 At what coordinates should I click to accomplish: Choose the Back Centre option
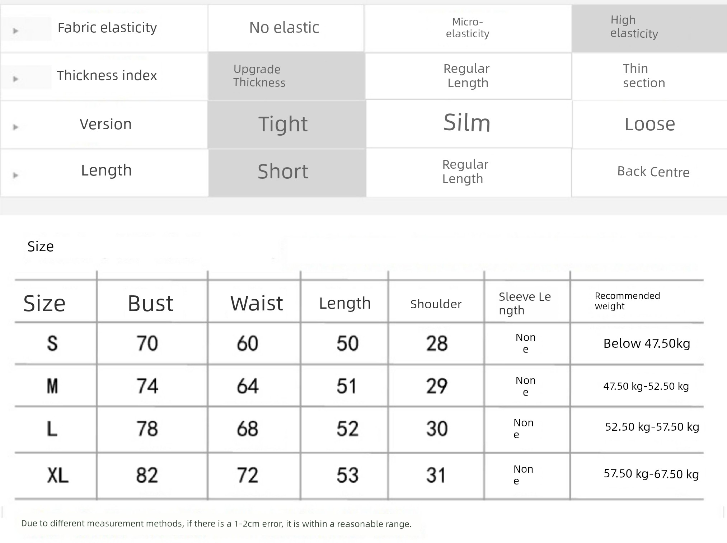point(653,172)
